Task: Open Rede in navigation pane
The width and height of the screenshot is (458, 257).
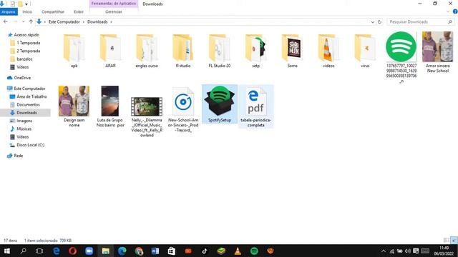Action: click(15, 156)
